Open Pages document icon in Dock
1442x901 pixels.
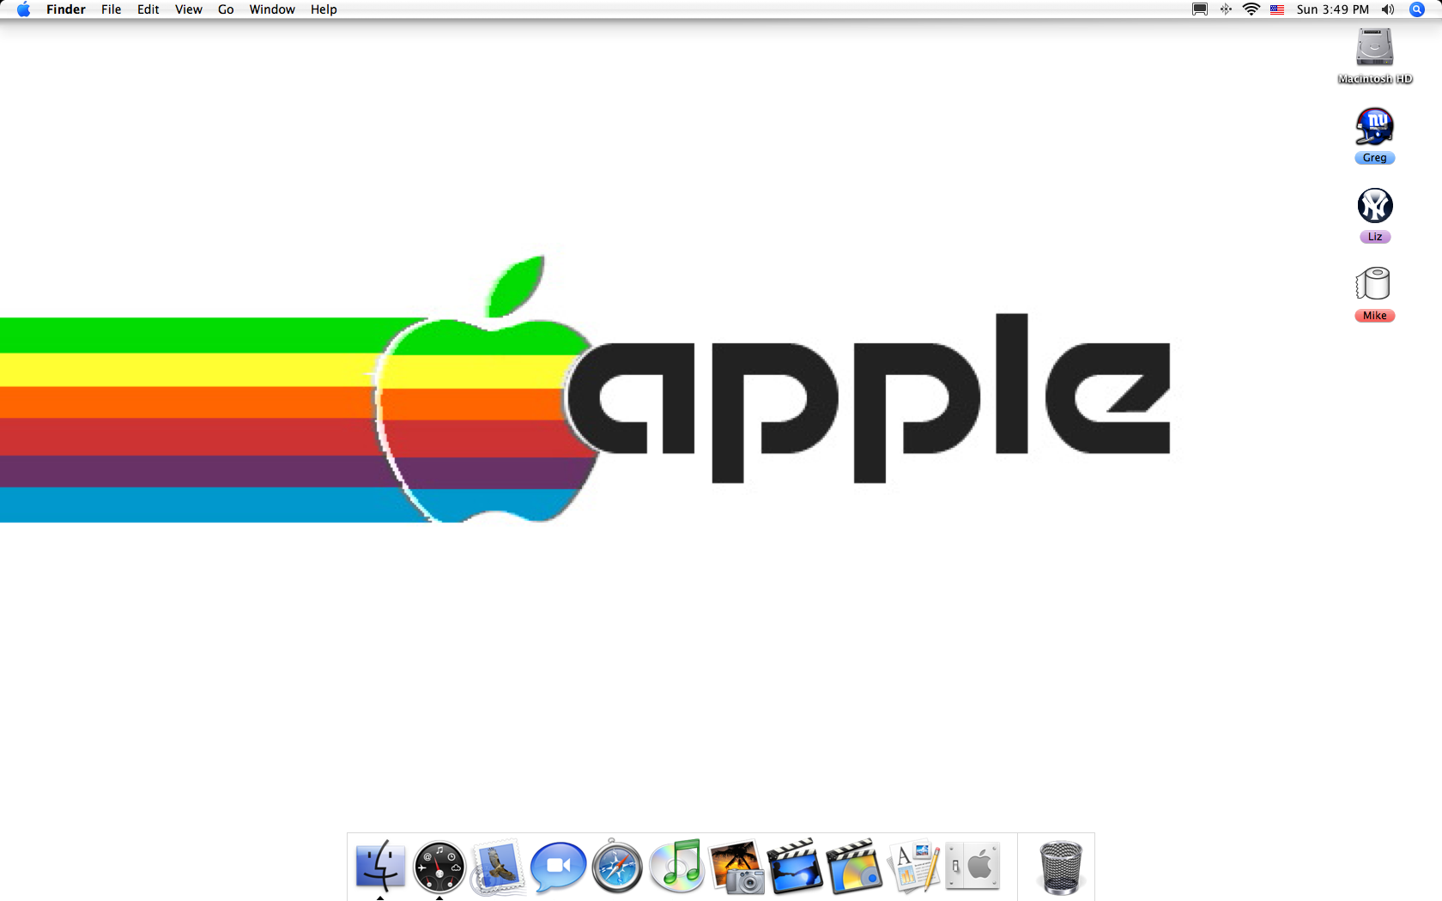pyautogui.click(x=913, y=867)
